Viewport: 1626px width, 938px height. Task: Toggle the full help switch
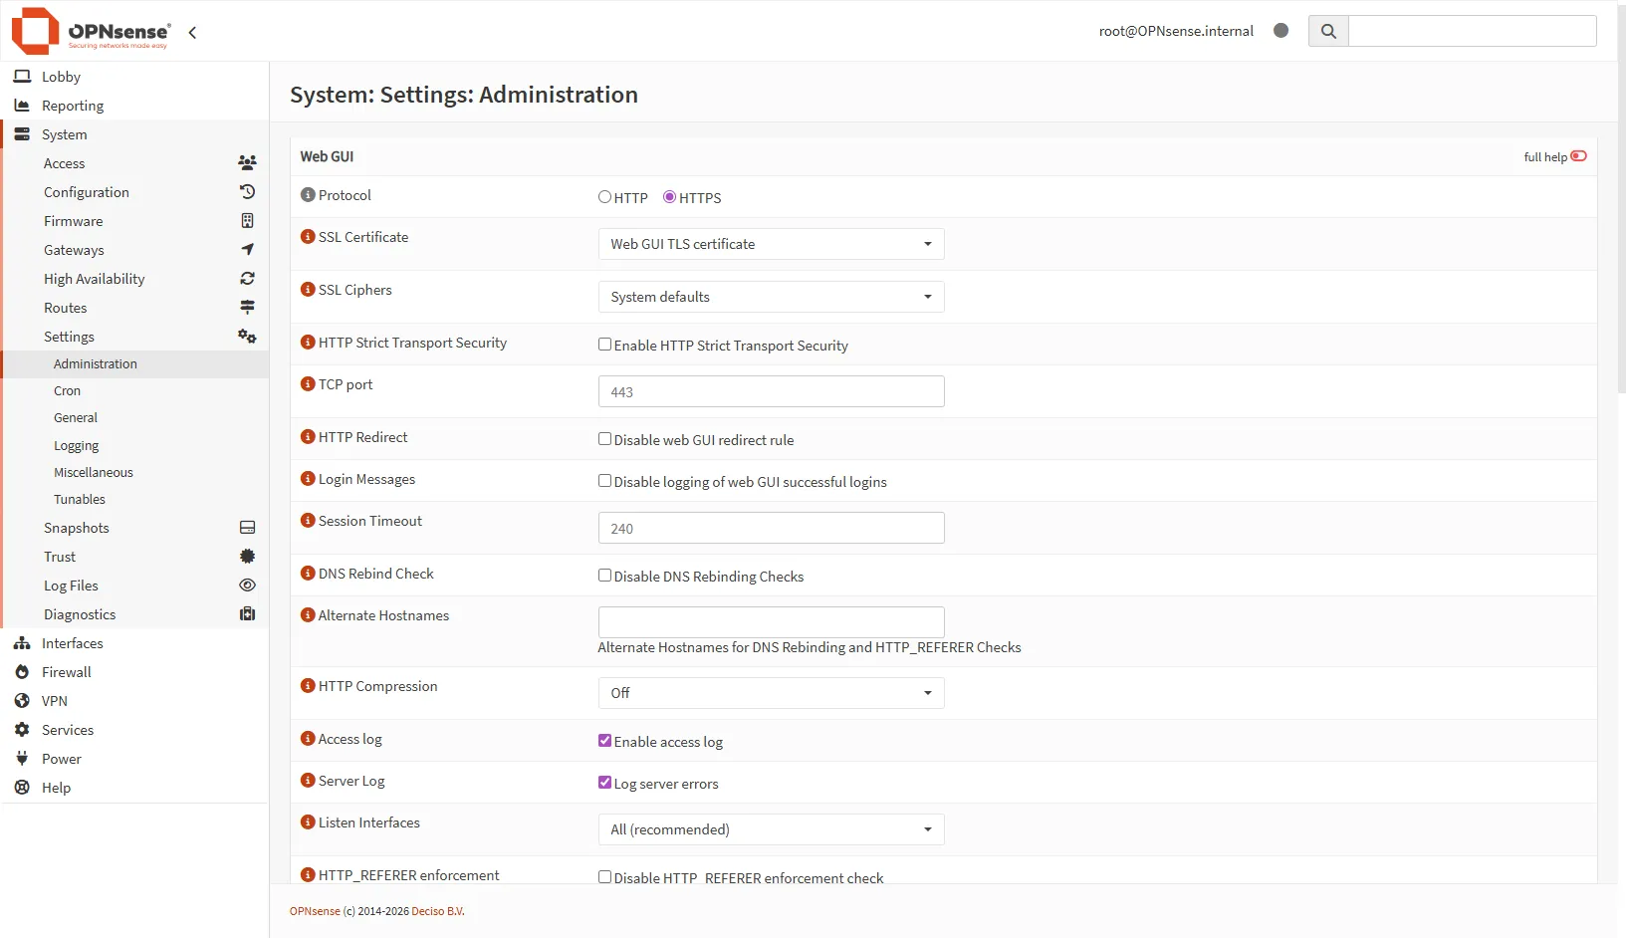tap(1578, 156)
